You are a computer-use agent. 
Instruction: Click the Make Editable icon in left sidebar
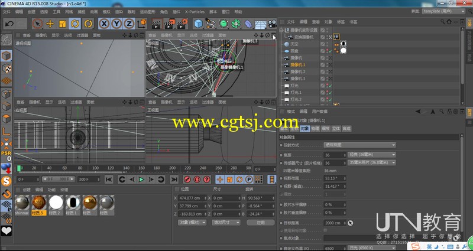tap(7, 40)
